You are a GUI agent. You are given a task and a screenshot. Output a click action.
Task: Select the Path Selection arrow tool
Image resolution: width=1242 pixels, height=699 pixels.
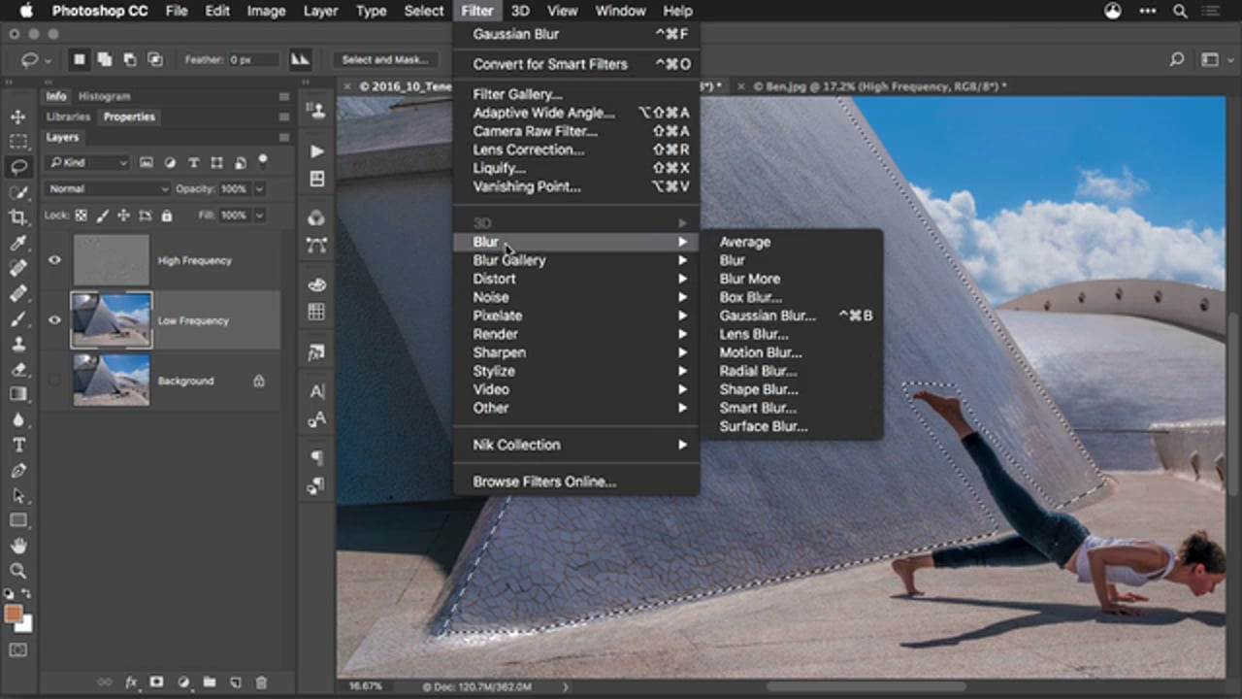point(18,495)
